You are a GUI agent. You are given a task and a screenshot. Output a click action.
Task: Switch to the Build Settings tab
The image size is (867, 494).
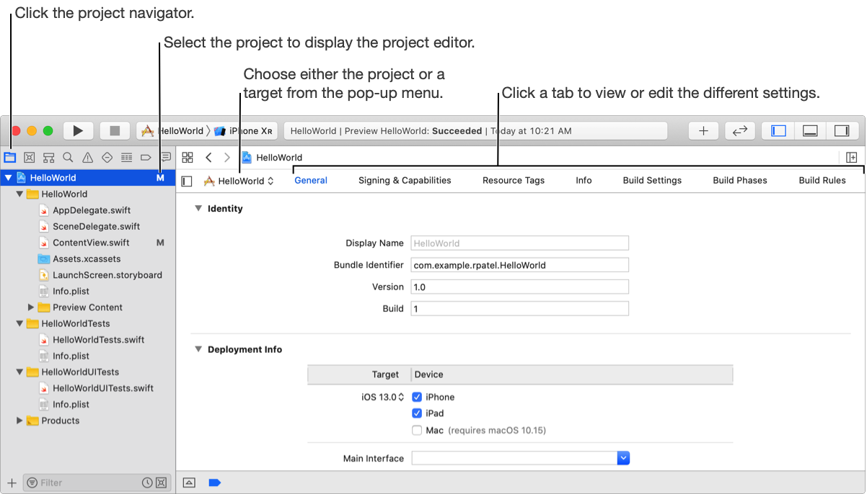(652, 180)
